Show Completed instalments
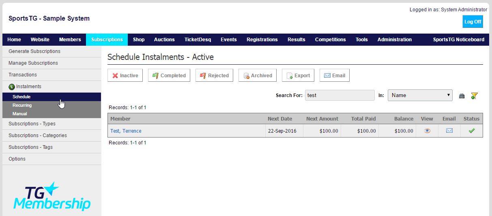 pyautogui.click(x=169, y=75)
